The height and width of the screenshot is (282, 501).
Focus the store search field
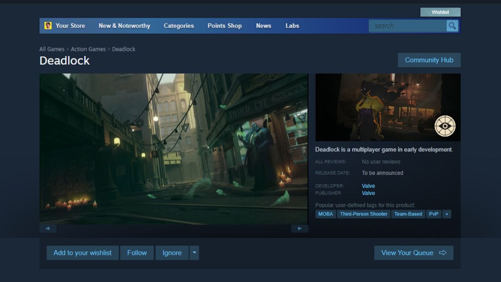407,26
